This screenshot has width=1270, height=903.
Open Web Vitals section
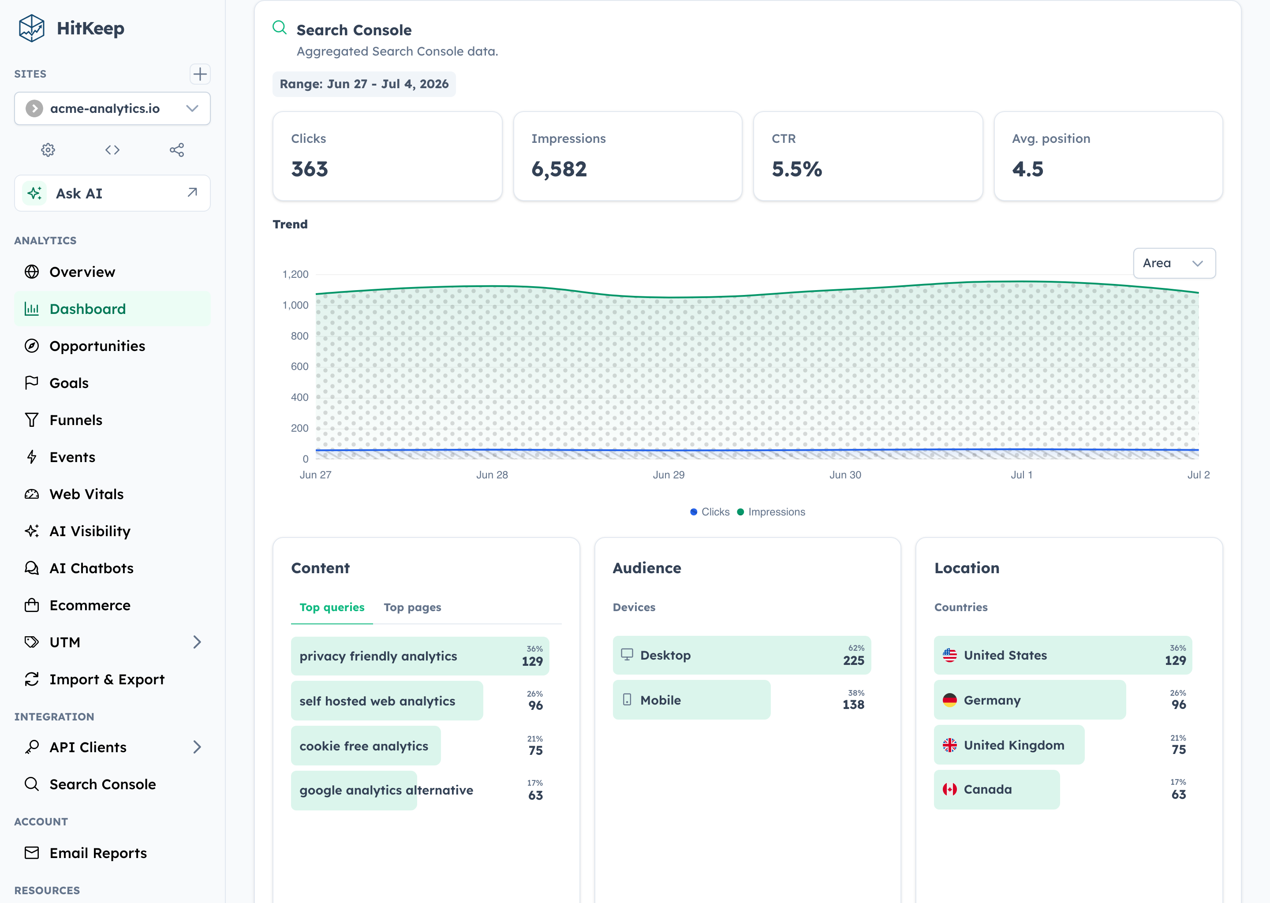(x=112, y=494)
